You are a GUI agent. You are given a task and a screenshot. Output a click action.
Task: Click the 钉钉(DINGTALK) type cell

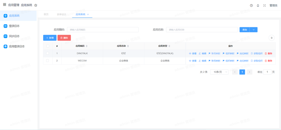click(165, 53)
